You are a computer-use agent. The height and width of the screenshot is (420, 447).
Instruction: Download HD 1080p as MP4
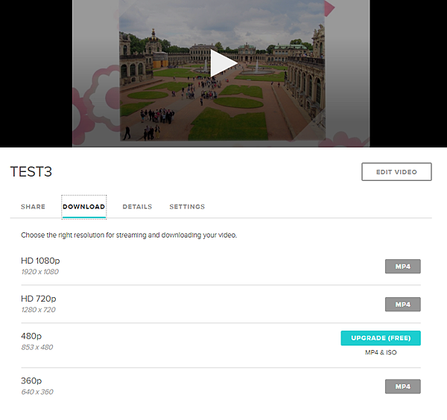[402, 267]
